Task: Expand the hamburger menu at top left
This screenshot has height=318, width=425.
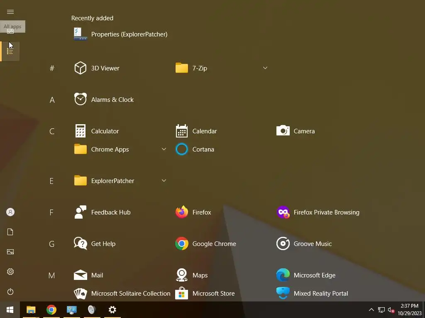Action: 10,12
